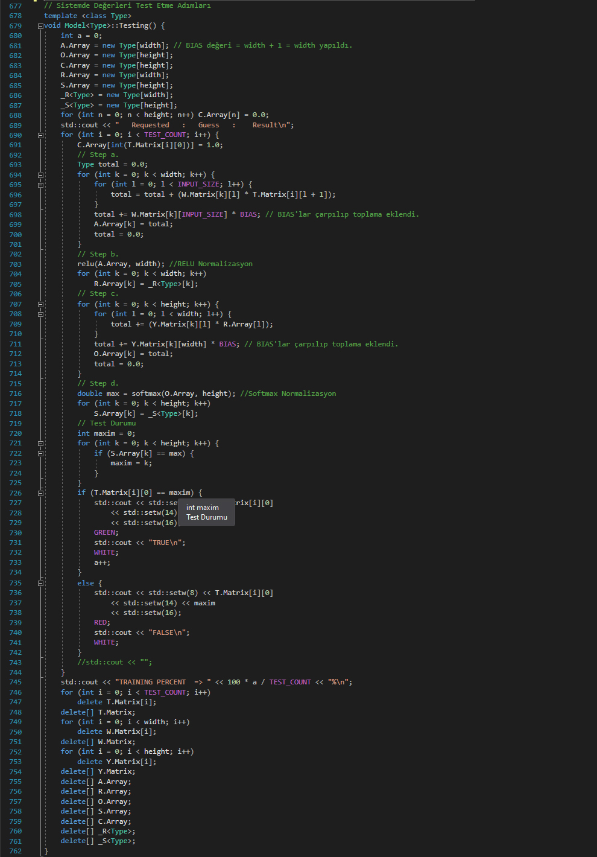Click the "a++;" statement on line 732

coord(102,563)
